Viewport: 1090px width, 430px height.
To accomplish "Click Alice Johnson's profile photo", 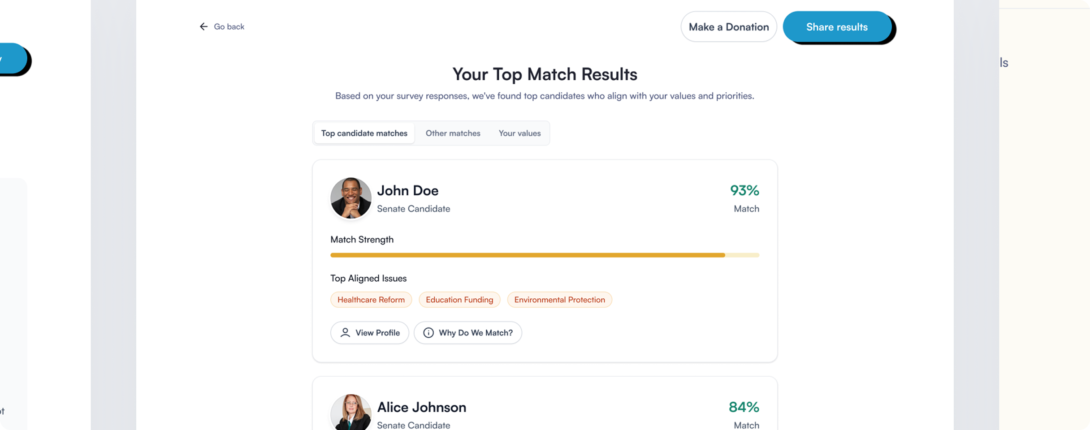I will click(x=350, y=413).
